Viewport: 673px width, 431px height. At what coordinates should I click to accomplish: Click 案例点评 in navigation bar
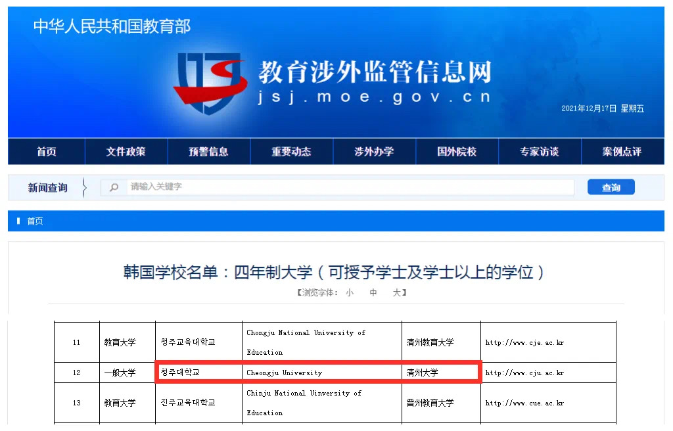[622, 152]
